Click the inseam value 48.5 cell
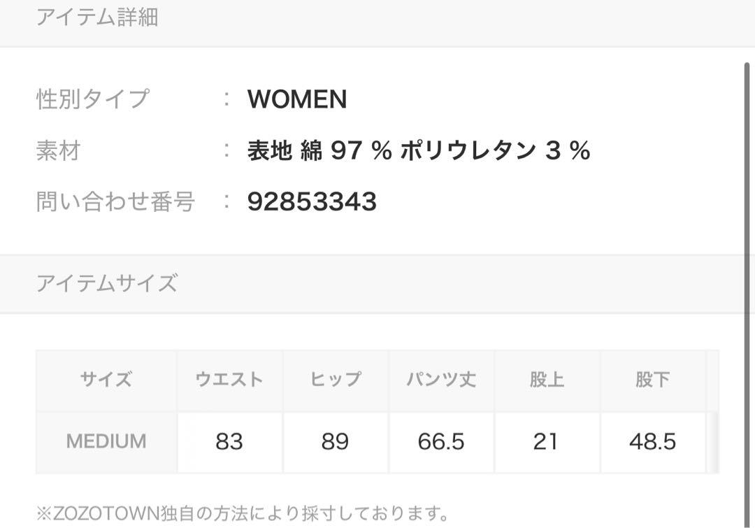The width and height of the screenshot is (755, 528). pyautogui.click(x=653, y=442)
